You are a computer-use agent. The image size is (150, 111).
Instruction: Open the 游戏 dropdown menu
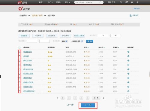[x=67, y=2]
